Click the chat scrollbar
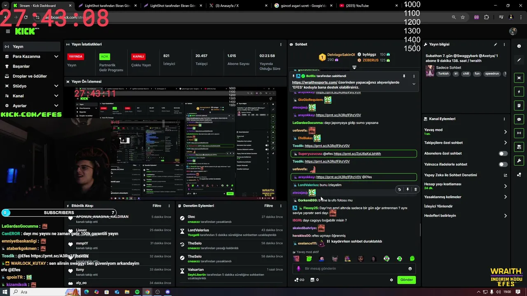This screenshot has width=527, height=296. pos(420,230)
